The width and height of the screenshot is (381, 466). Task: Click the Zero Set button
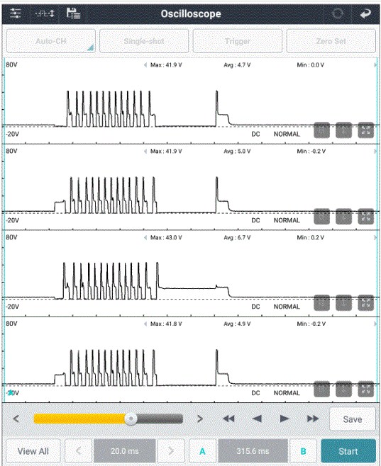click(331, 41)
